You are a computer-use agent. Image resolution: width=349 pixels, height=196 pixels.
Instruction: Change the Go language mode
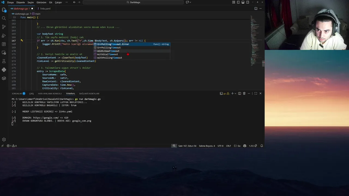[237, 146]
